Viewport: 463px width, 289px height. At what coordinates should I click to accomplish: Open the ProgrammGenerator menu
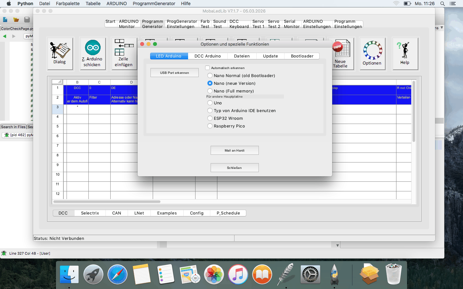(x=154, y=4)
